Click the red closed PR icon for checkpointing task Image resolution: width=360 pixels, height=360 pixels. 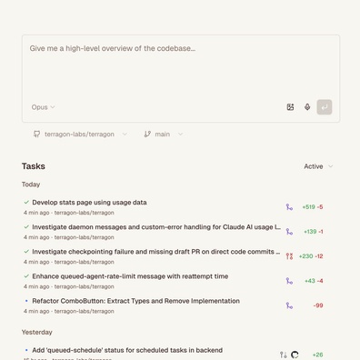289,256
